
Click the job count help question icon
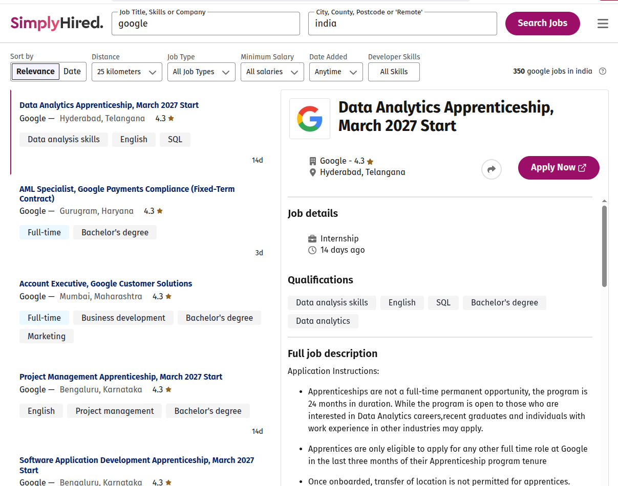click(x=603, y=71)
